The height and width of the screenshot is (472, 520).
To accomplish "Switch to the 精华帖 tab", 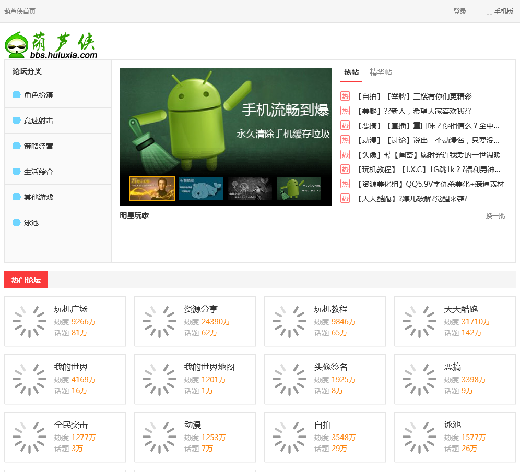I will 381,72.
